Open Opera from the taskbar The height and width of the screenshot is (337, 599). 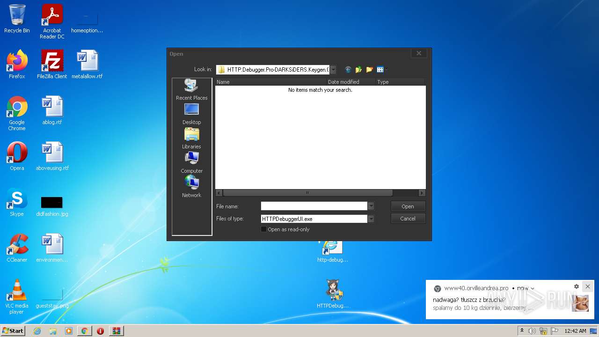pos(100,331)
